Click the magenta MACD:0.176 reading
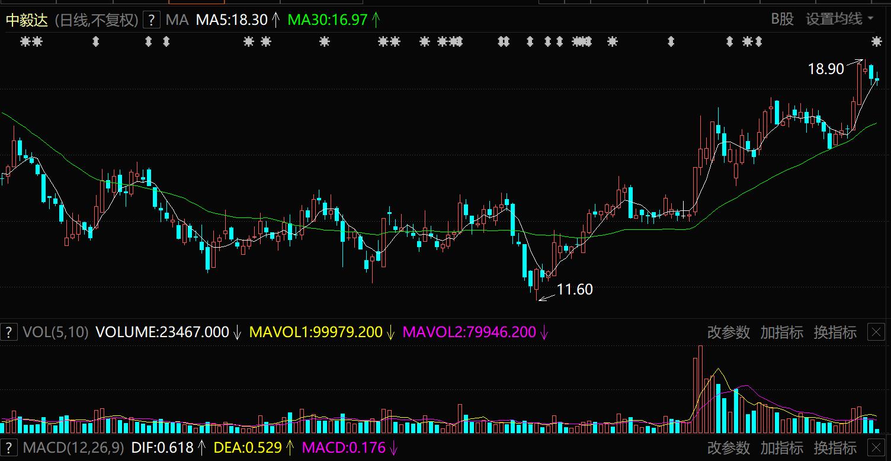 click(344, 447)
